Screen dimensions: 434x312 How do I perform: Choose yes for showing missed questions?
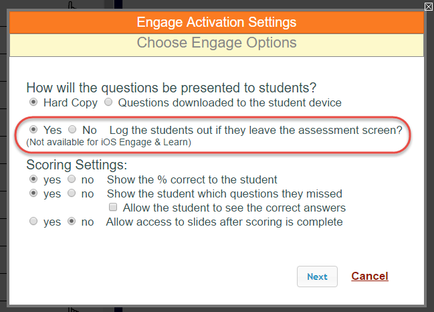33,193
